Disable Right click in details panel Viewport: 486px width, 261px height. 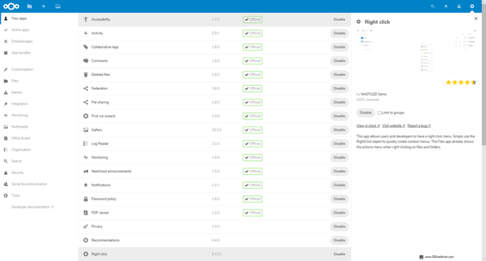[366, 113]
